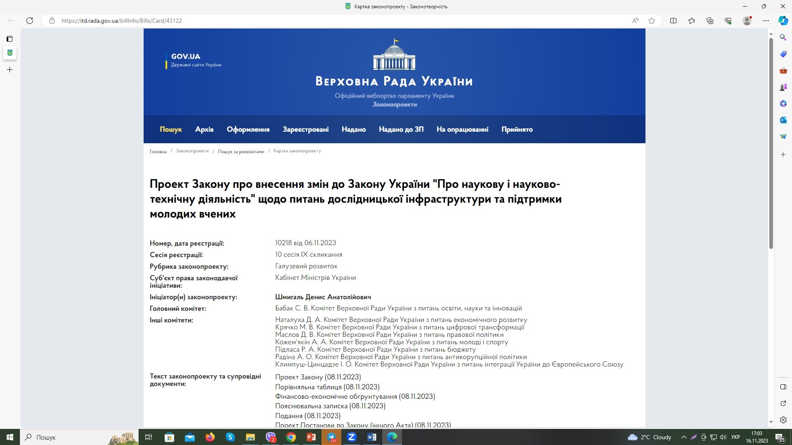Viewport: 792px width, 445px height.
Task: Open Порівняльна таблиця document link
Action: click(x=327, y=387)
